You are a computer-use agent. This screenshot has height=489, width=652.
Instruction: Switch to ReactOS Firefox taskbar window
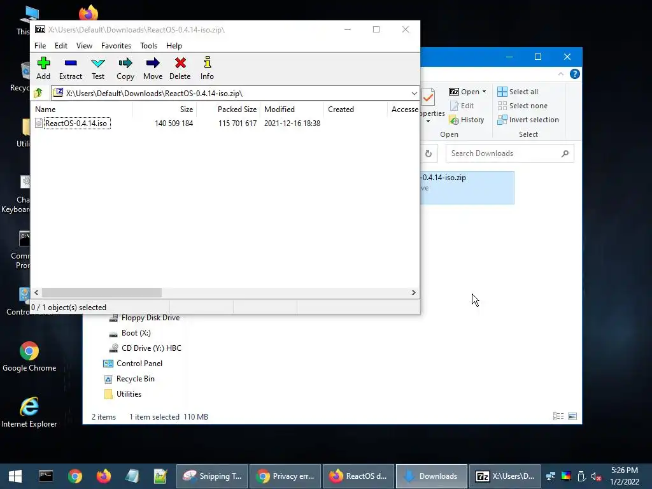point(358,476)
